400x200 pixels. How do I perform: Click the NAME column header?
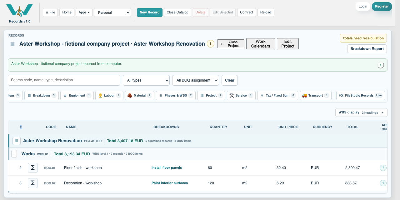71,127
